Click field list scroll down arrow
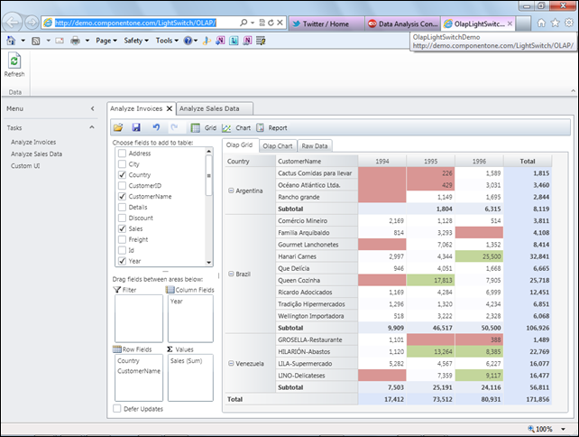This screenshot has height=437, width=579. pyautogui.click(x=208, y=263)
